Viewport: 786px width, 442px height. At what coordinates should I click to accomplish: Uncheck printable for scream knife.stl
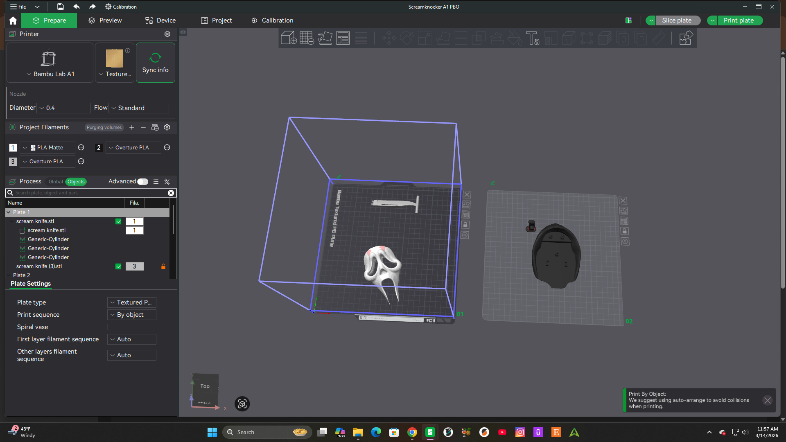point(118,221)
